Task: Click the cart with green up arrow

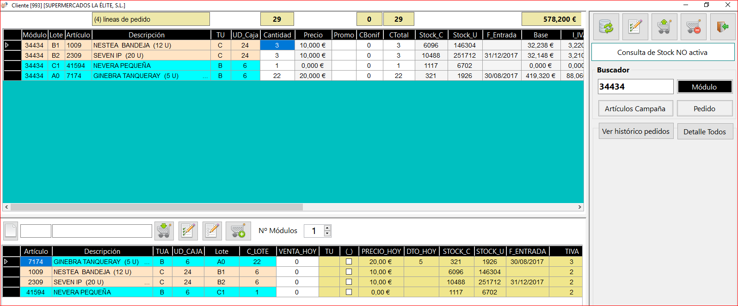Action: [x=664, y=27]
